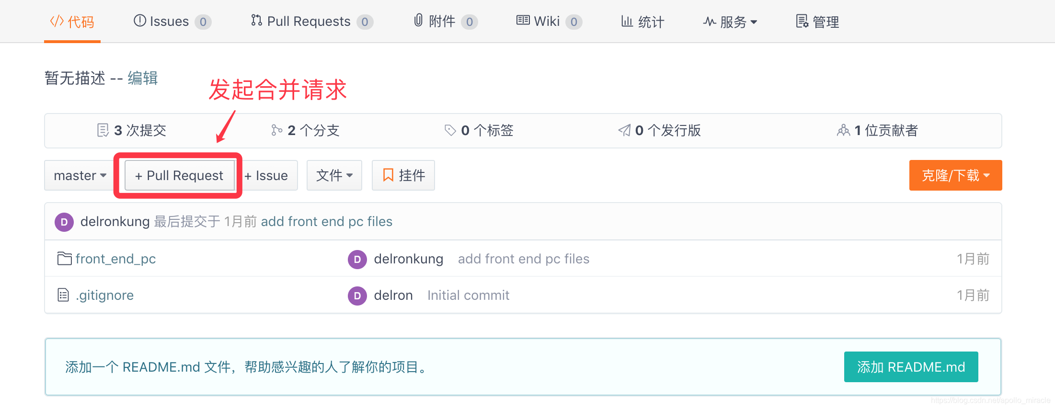The width and height of the screenshot is (1055, 409).
Task: Go to the 附件 attachments tab
Action: (x=446, y=22)
